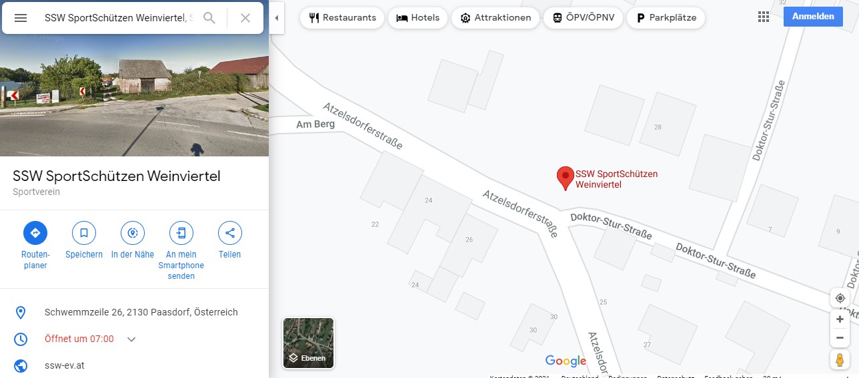Expand opening hours dropdown chevron
Viewport: 859px width, 378px height.
131,339
